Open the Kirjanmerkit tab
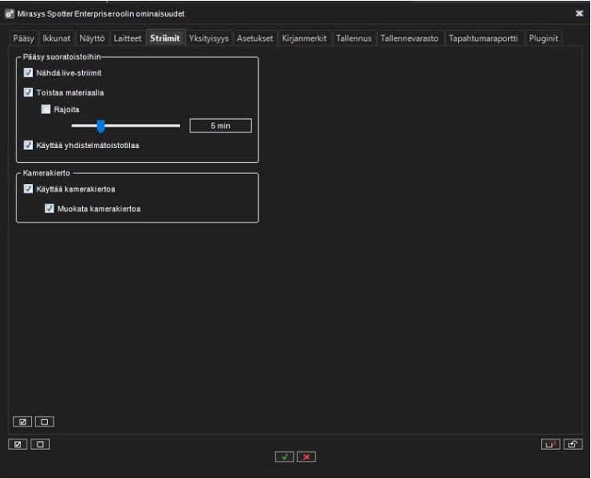The height and width of the screenshot is (478, 591). pyautogui.click(x=305, y=38)
